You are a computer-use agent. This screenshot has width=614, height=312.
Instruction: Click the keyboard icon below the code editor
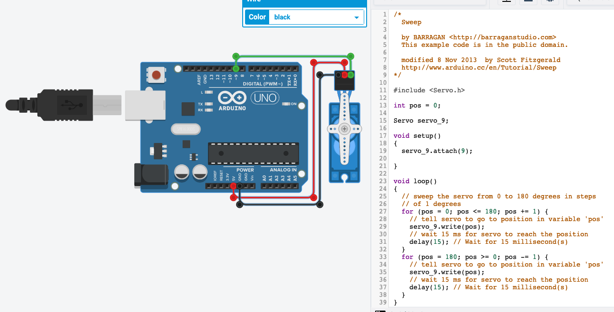click(x=380, y=310)
